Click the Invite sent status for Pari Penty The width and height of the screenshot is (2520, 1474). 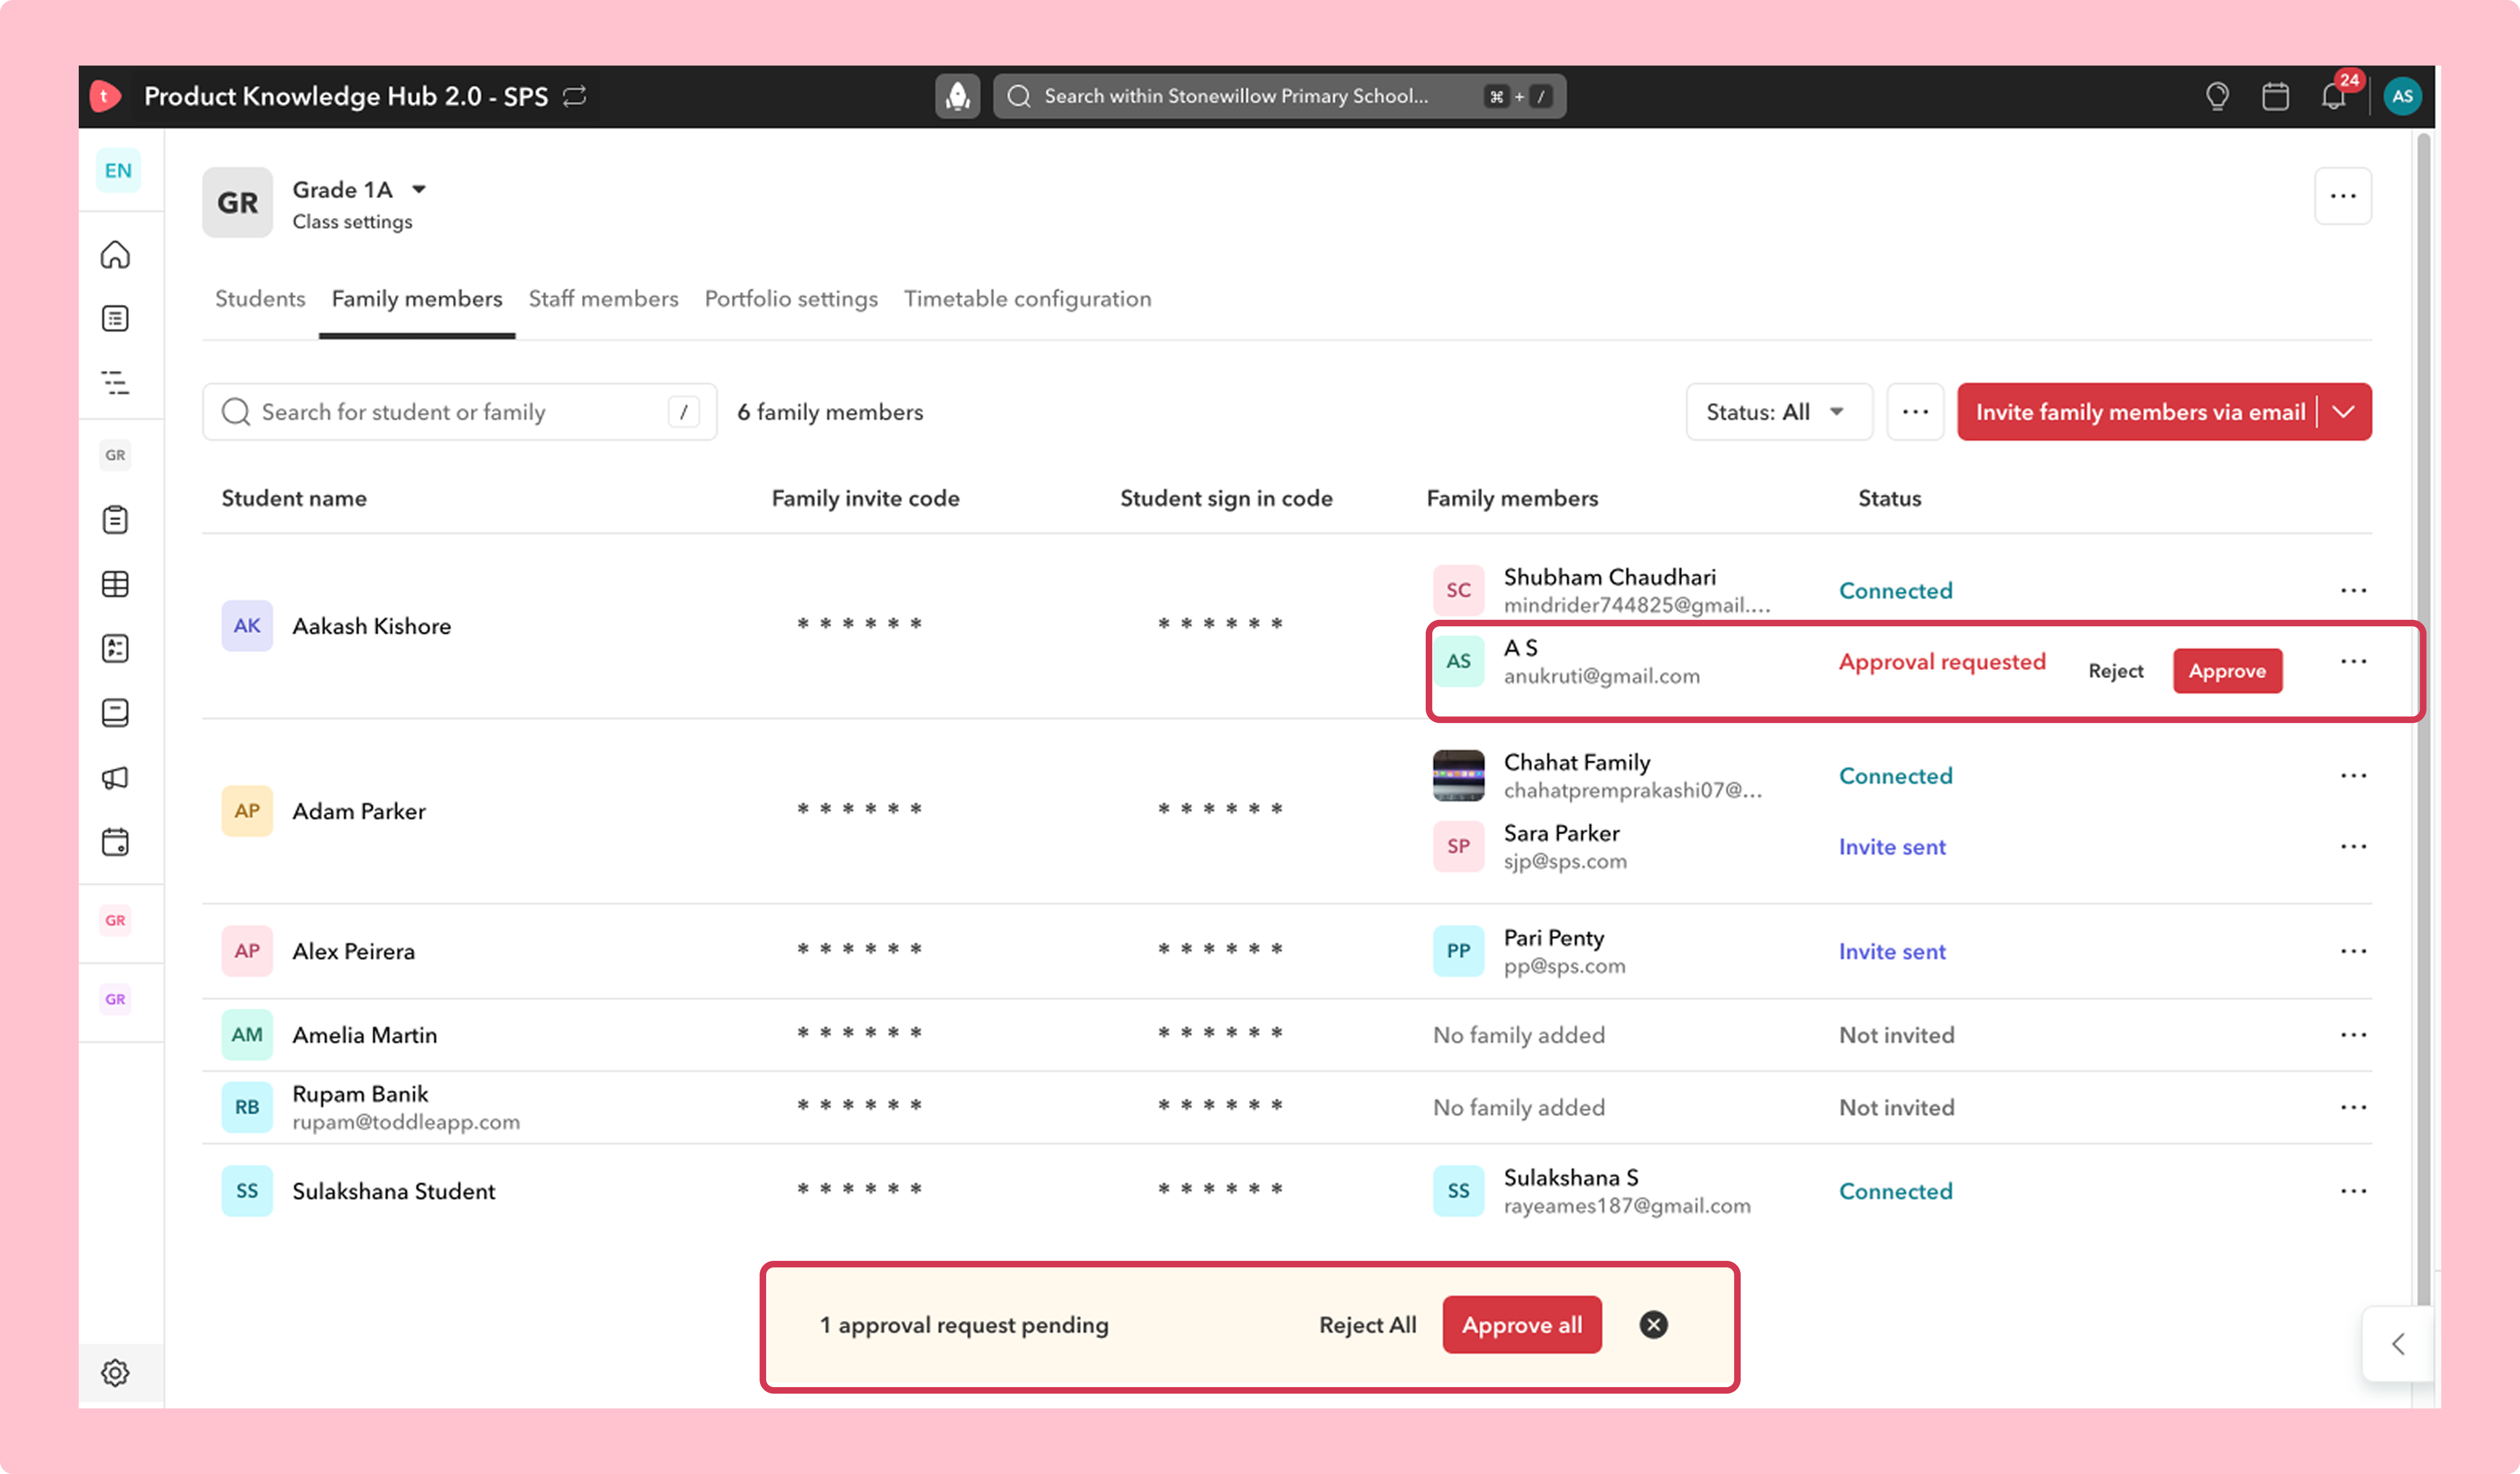(1892, 951)
